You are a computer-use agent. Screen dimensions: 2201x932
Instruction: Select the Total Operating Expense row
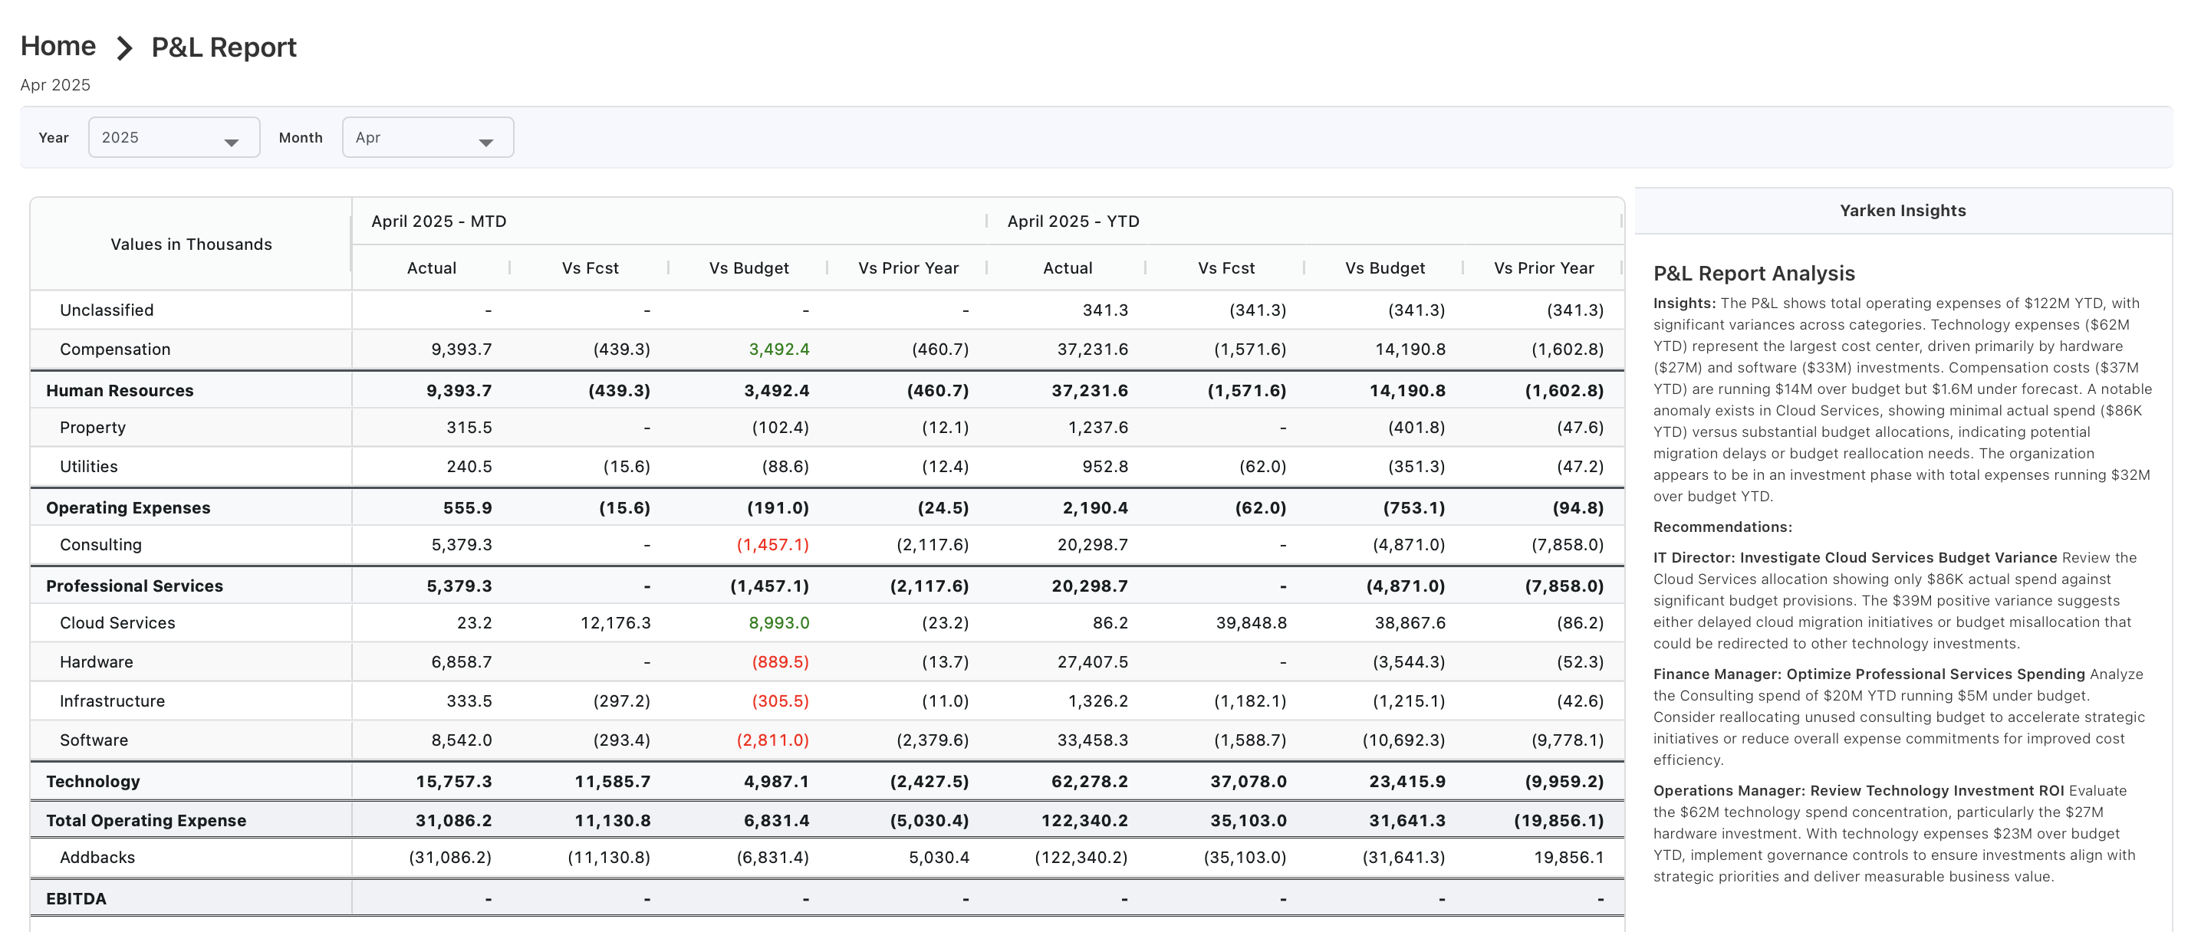click(x=146, y=820)
